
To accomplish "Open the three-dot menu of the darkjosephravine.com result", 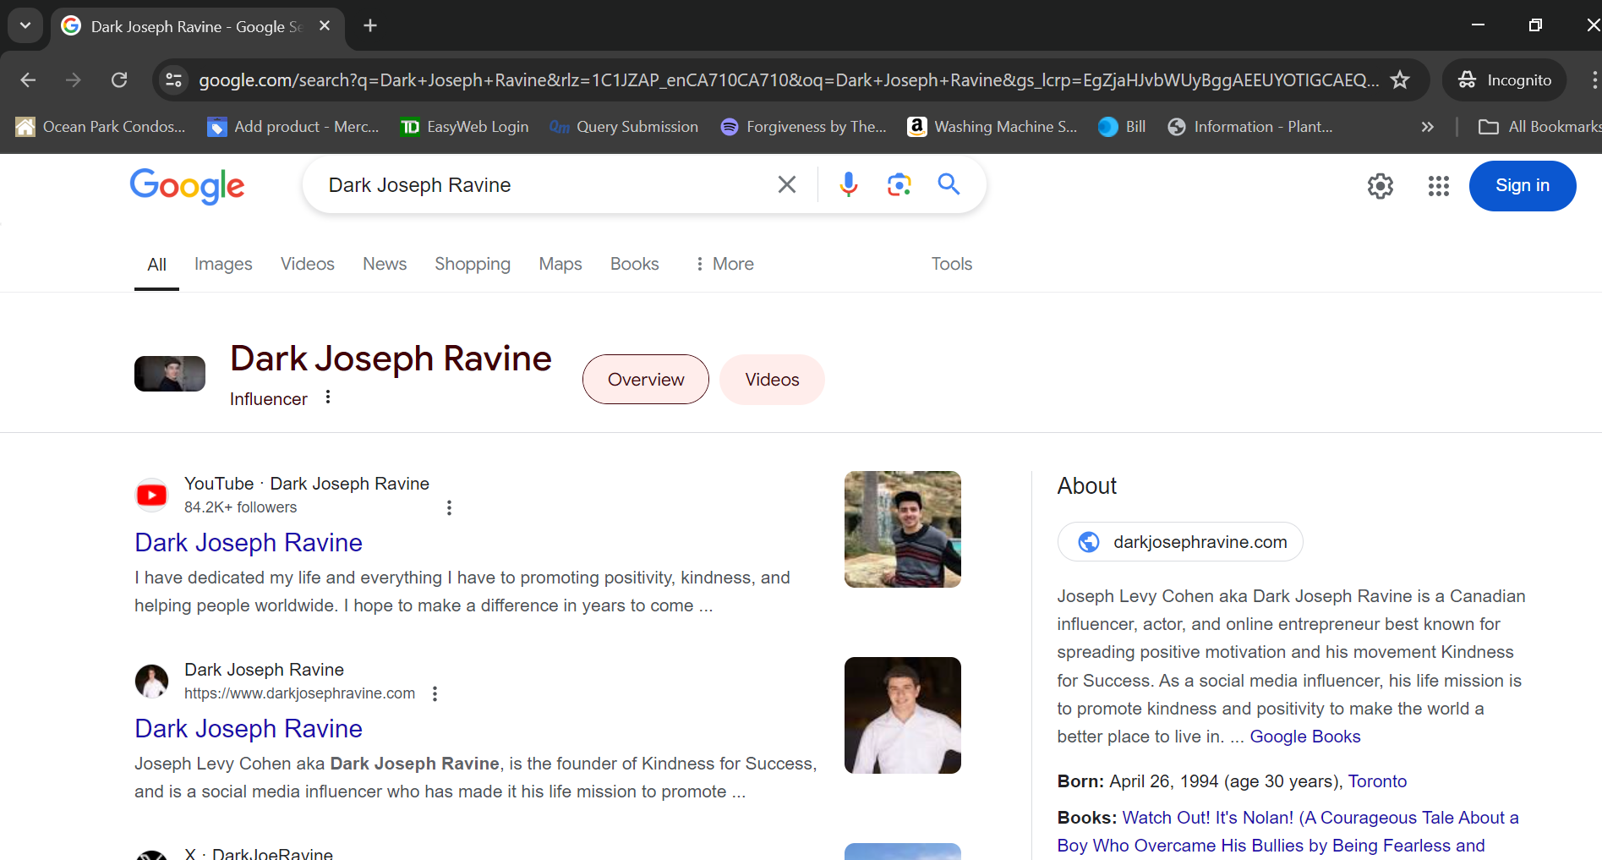I will click(435, 693).
